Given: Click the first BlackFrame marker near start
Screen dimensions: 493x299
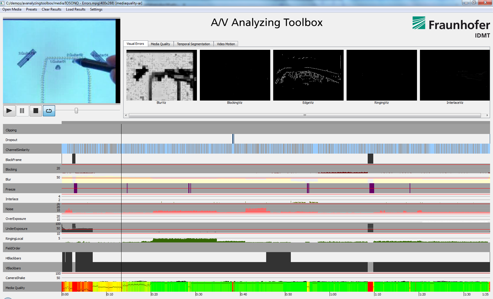Looking at the screenshot, I should click(x=74, y=159).
